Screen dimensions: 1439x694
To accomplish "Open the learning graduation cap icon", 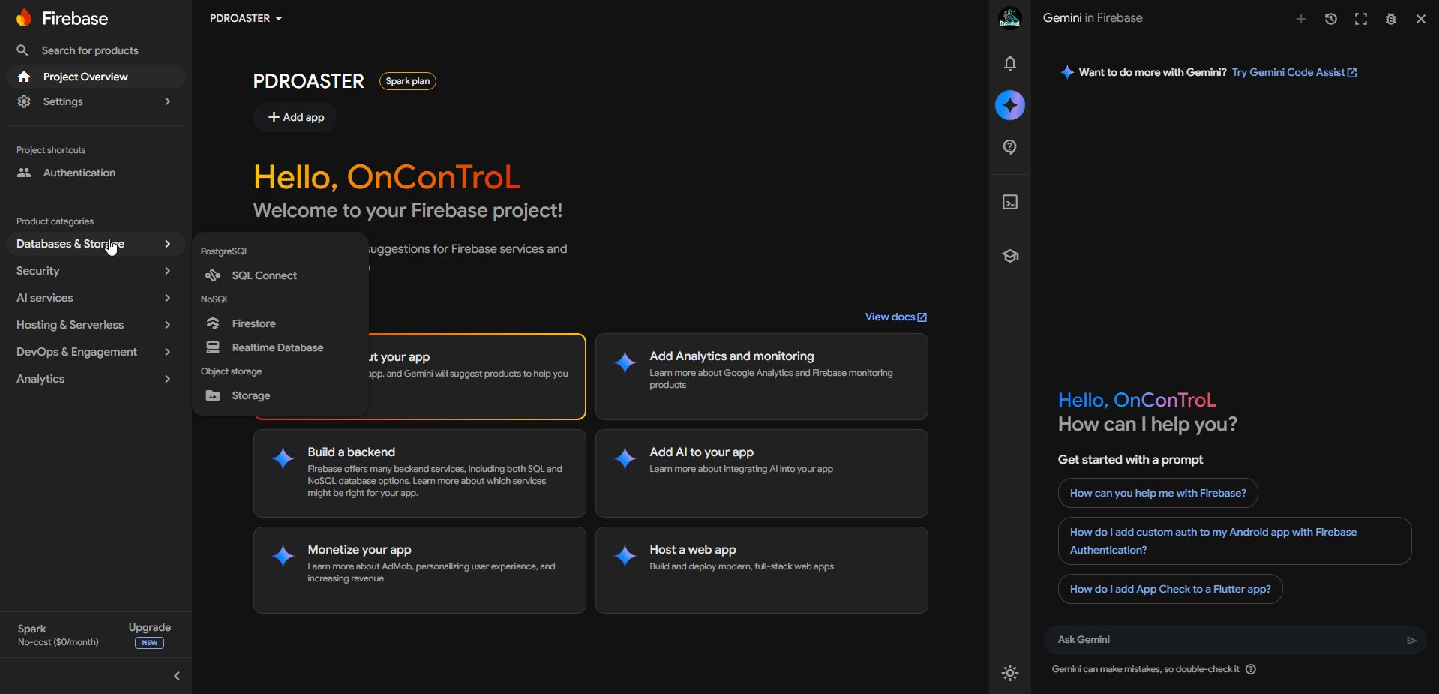I will 1010,256.
